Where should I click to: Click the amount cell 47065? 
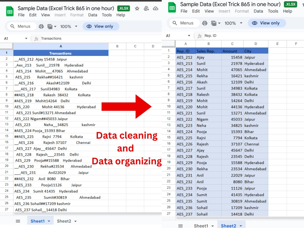(232, 70)
